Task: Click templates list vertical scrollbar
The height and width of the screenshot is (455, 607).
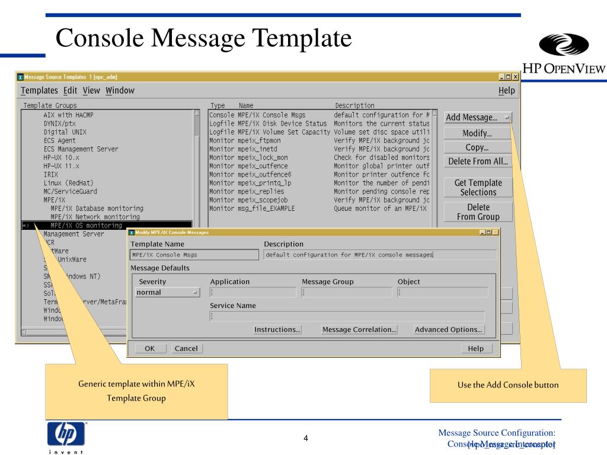Action: pyautogui.click(x=435, y=168)
